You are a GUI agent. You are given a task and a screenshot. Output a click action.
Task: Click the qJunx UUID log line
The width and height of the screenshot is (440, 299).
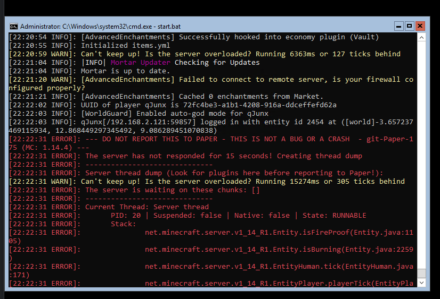coord(173,105)
